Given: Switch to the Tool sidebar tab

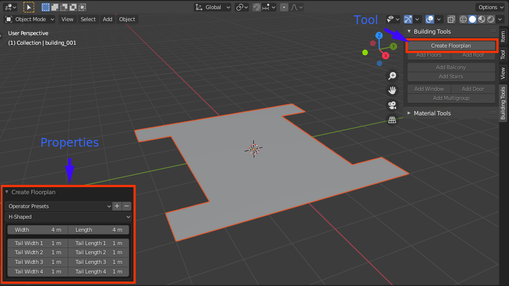Looking at the screenshot, I should point(503,54).
